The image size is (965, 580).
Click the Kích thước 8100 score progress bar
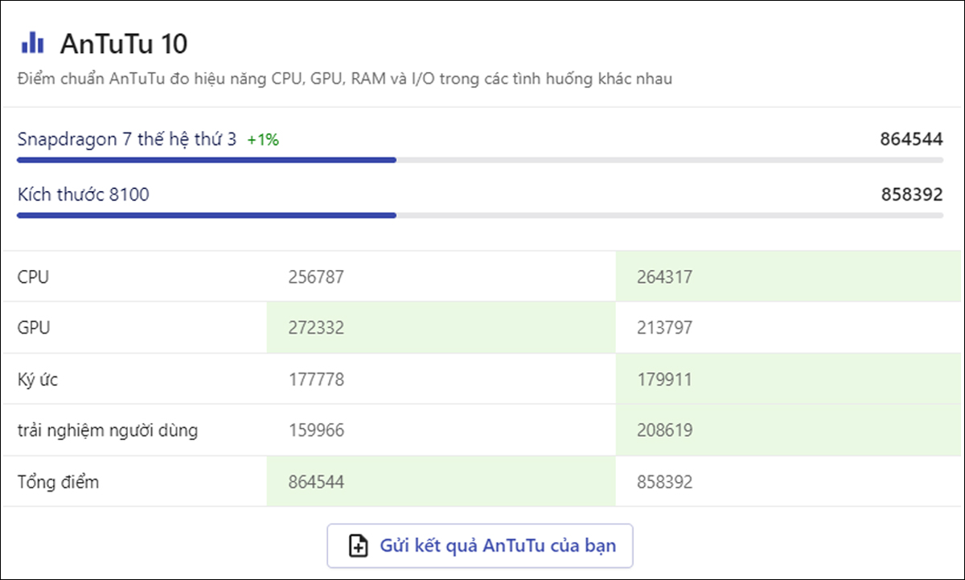pyautogui.click(x=480, y=215)
